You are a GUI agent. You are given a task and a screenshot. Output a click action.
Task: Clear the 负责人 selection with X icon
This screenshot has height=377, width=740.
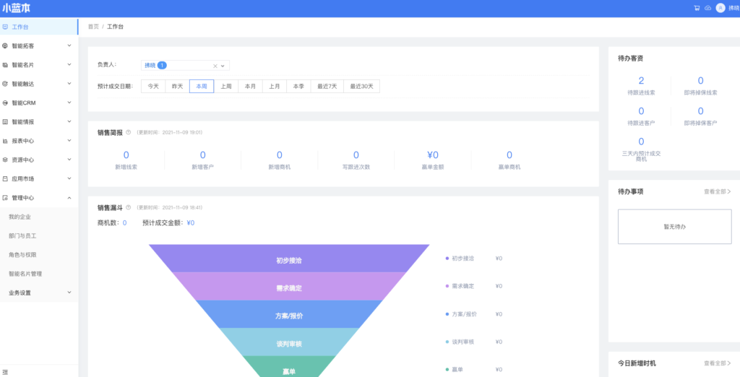215,66
